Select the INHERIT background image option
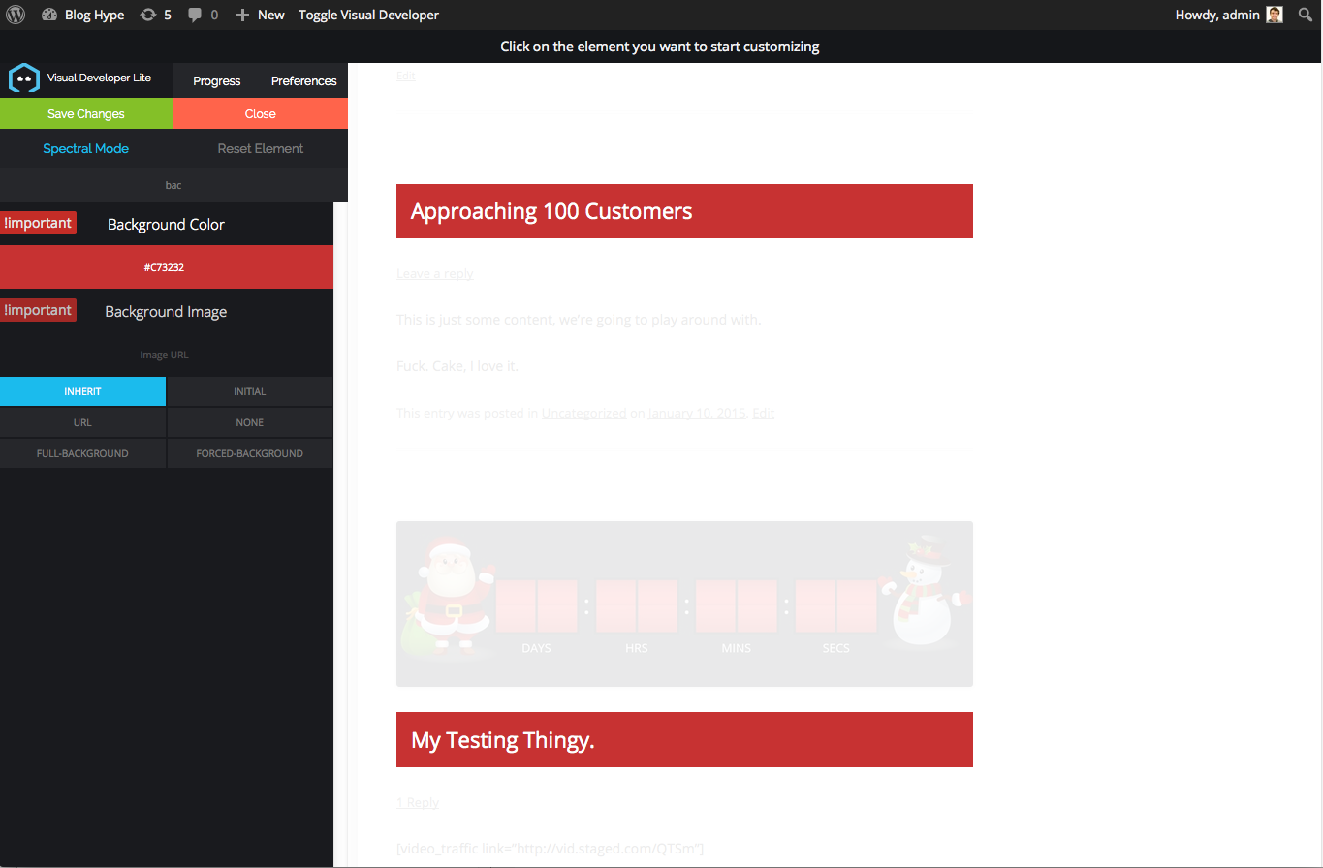 click(82, 391)
